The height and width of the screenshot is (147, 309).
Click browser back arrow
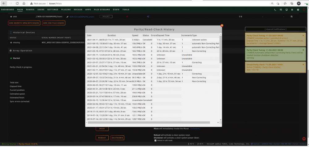click(4, 3)
